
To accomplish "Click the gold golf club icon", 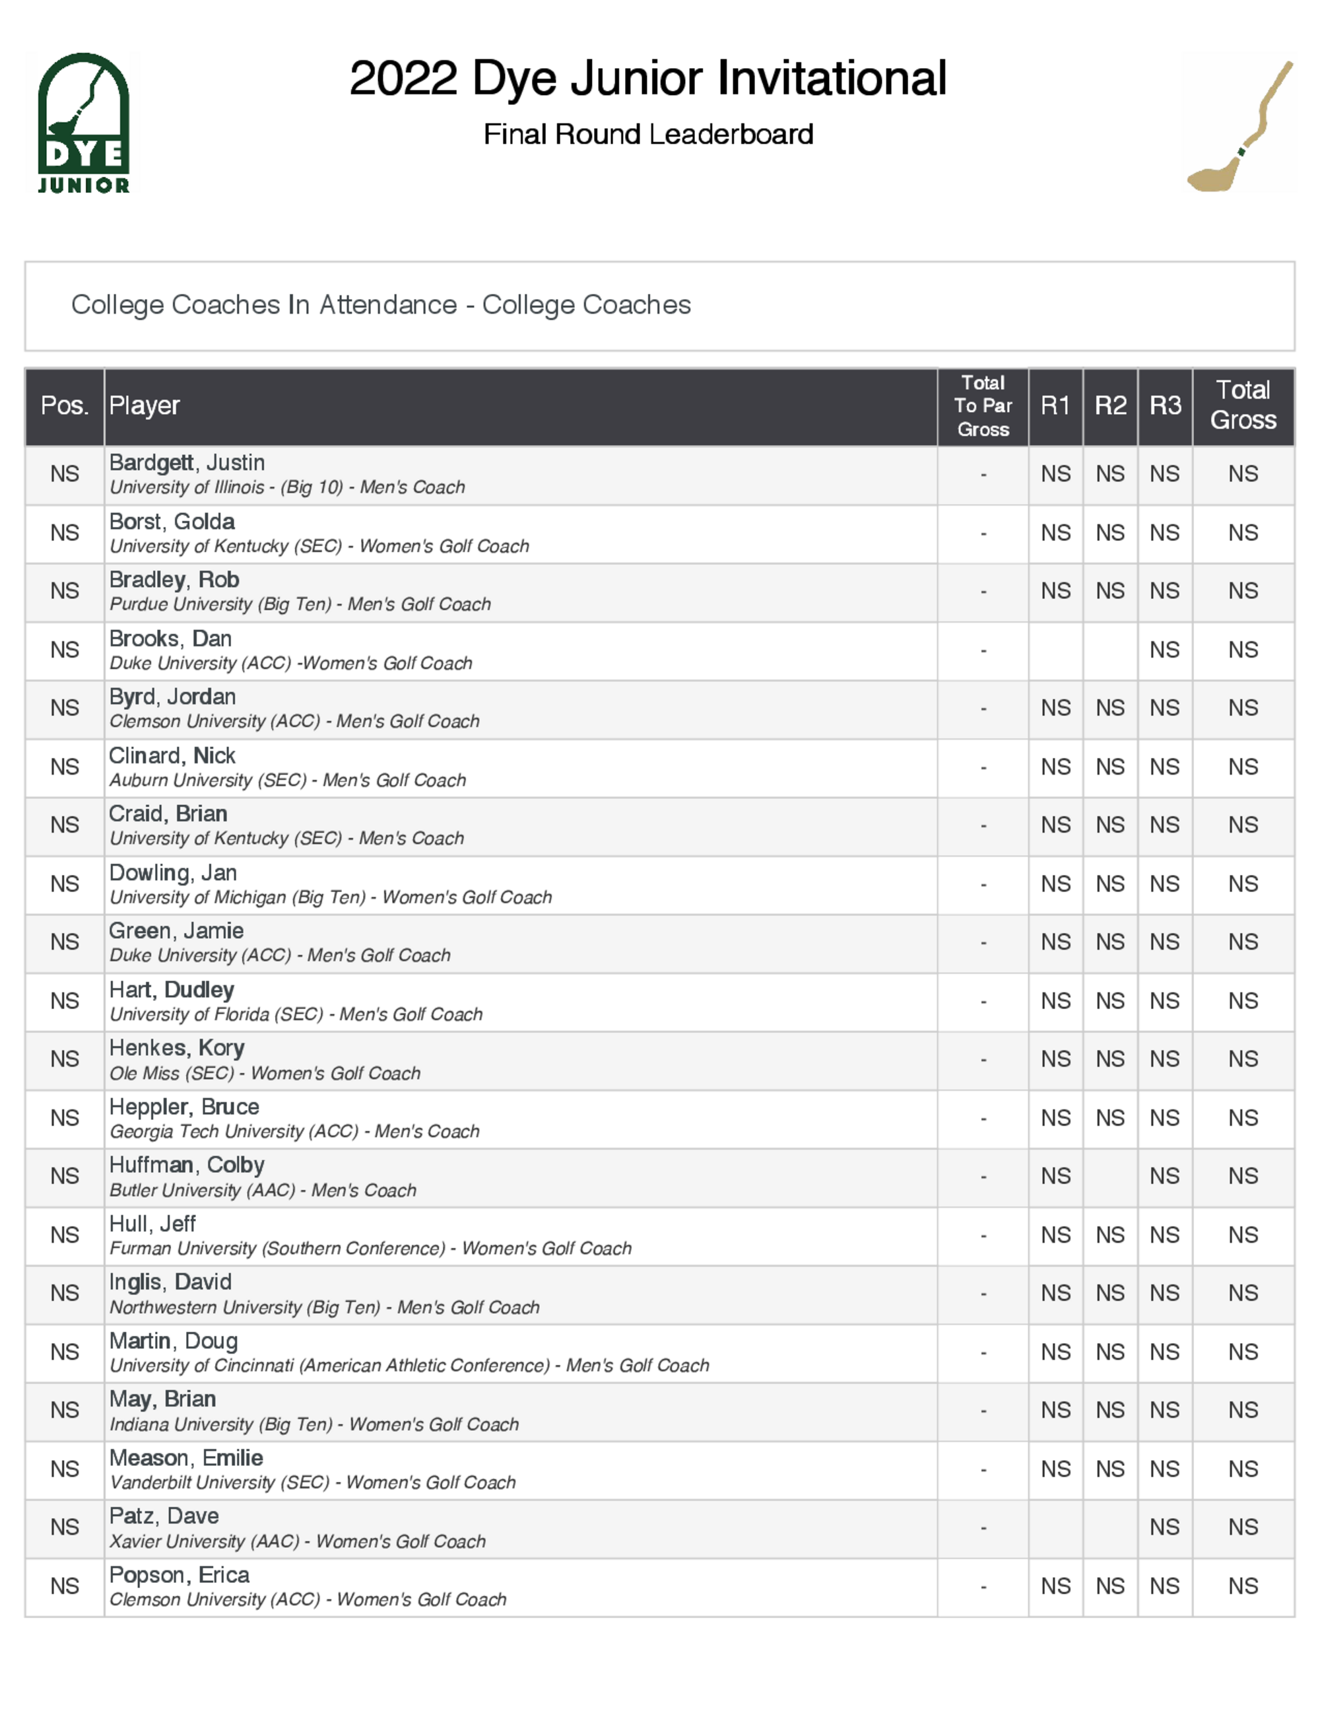I will 1239,126.
